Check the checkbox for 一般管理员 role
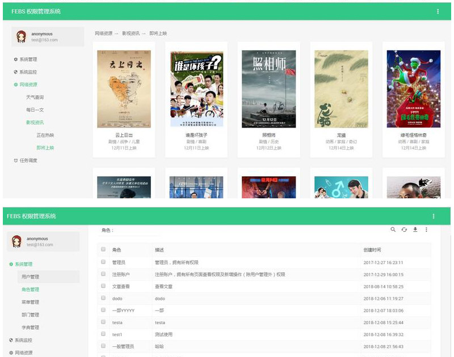The image size is (454, 357). click(x=103, y=346)
